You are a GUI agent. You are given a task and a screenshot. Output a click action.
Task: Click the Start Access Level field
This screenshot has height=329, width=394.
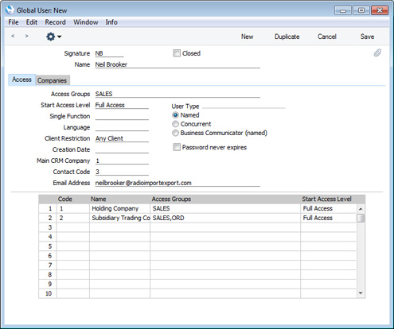tap(122, 105)
